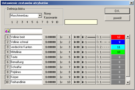Screen dimensions: 135x90
Task: Select attribute set number 9 in Definicja bloku
Action: click(x=52, y=22)
